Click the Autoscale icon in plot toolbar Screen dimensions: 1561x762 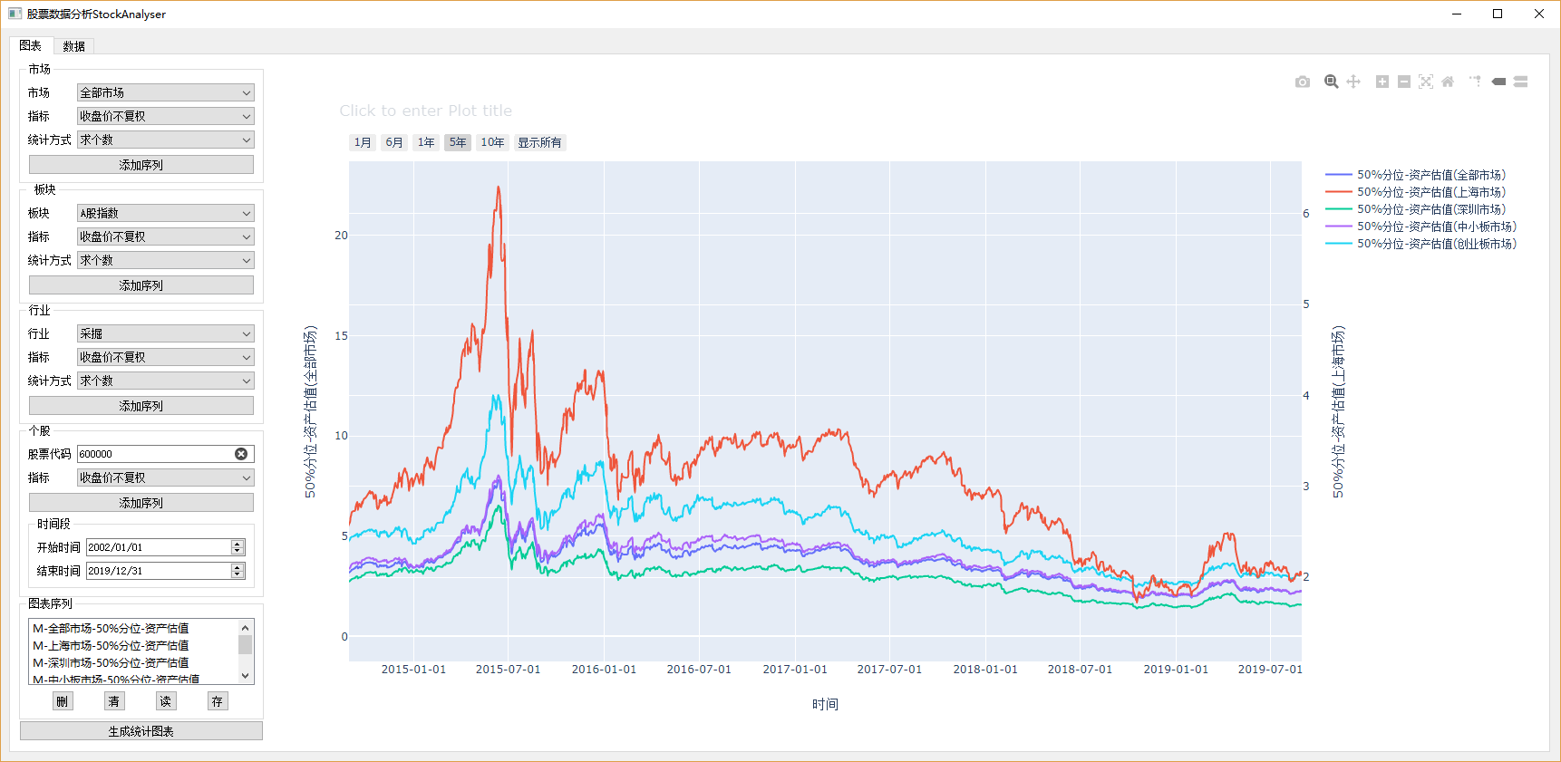[1426, 82]
